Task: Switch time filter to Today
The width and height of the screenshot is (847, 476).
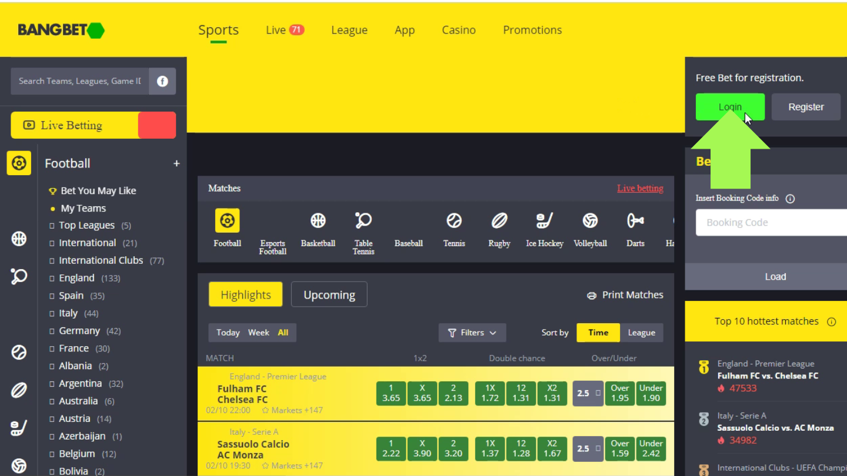Action: (x=228, y=333)
